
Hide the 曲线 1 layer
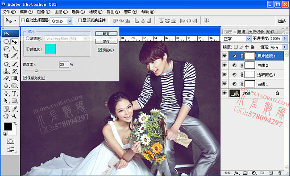(x=225, y=84)
